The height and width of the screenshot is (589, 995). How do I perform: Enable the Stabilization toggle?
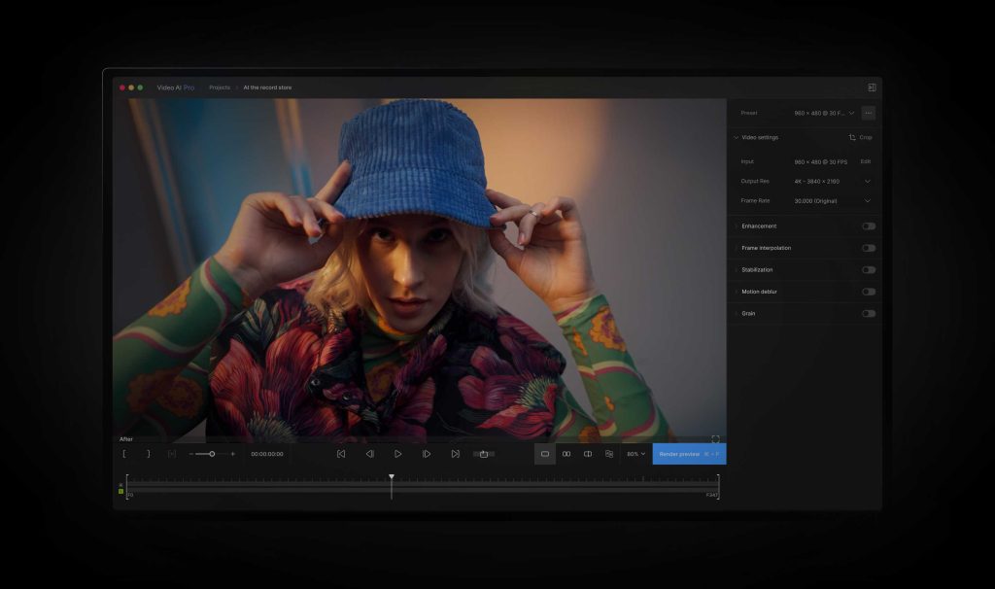point(869,270)
